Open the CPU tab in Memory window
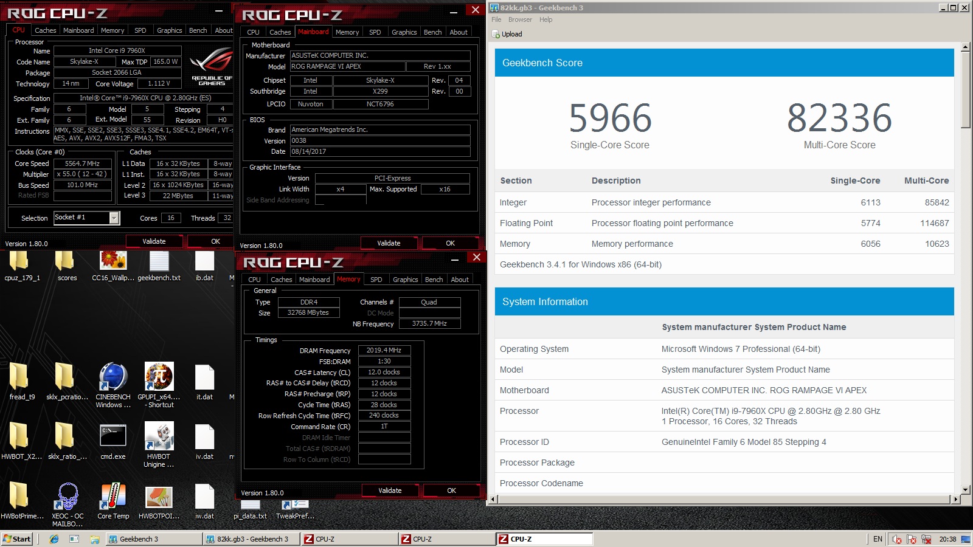 (x=254, y=280)
